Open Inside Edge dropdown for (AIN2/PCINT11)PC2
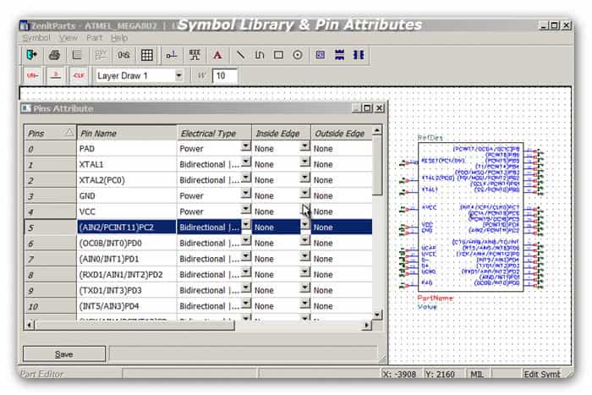 (x=305, y=225)
